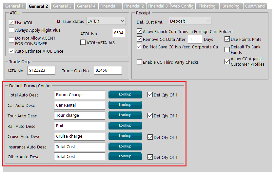Toggle Def Qty Of 1 for Cruise
This screenshot has height=172, width=274.
(150, 137)
